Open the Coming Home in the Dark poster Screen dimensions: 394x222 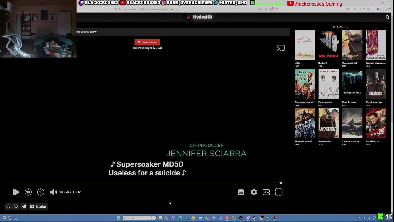coord(352,123)
